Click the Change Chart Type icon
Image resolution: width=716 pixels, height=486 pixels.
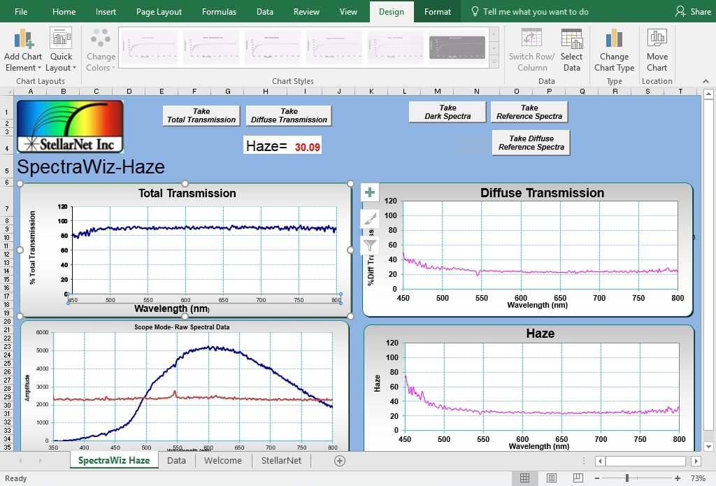click(614, 50)
